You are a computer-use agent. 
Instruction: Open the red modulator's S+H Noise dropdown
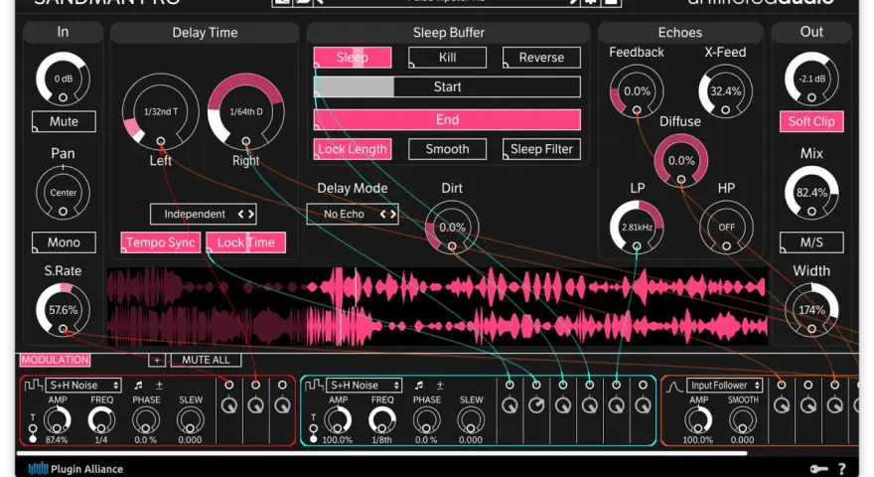tap(83, 385)
